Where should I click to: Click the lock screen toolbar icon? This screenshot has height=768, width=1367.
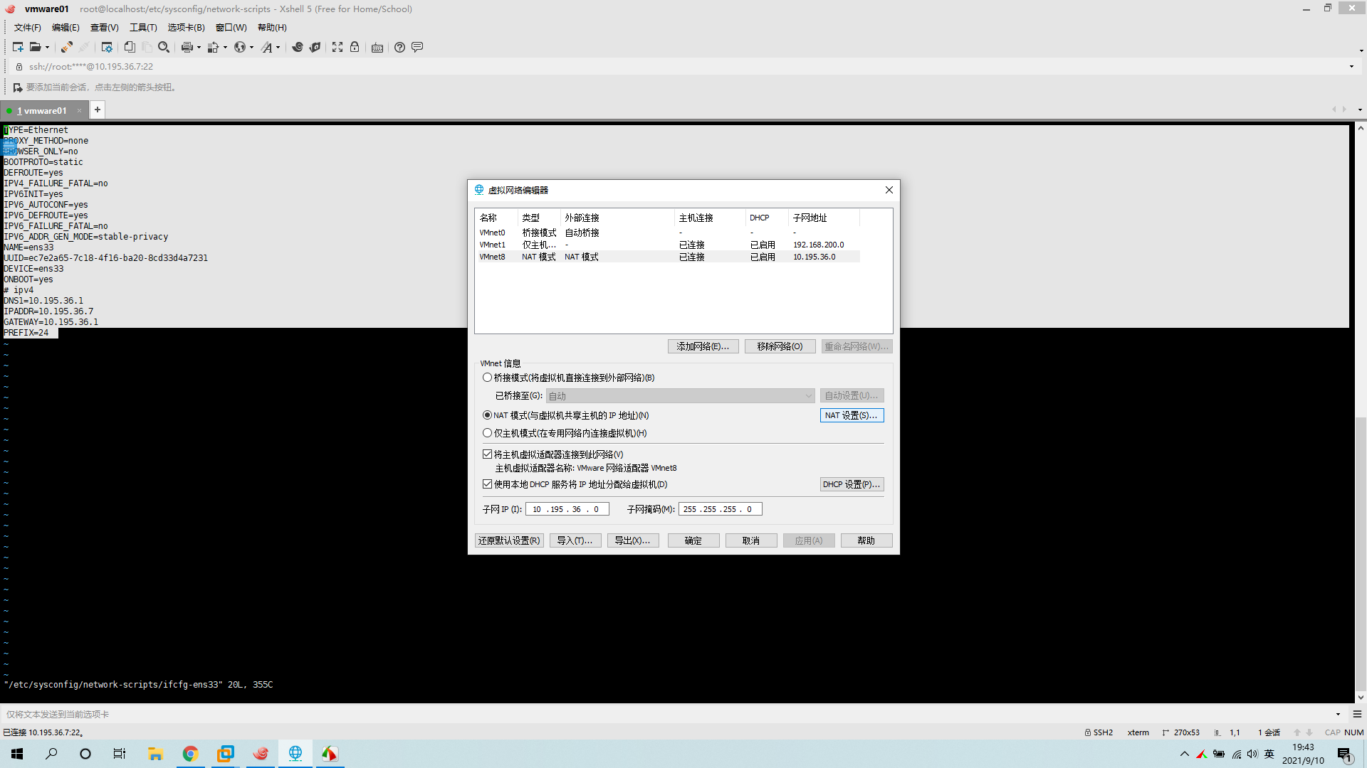(355, 47)
